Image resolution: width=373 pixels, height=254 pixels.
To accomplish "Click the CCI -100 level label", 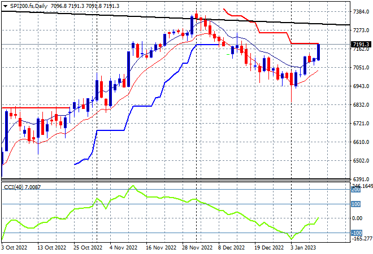I will (357, 233).
